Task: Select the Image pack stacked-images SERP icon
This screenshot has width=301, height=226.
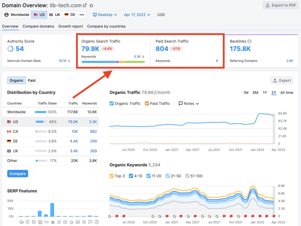Action: (40, 222)
